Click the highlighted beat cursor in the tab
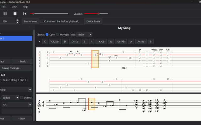Viewport: 201px width, 125px height. 95,59
